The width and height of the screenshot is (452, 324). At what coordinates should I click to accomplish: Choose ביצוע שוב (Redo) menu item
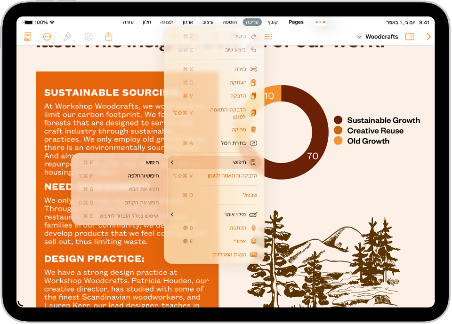pyautogui.click(x=214, y=50)
